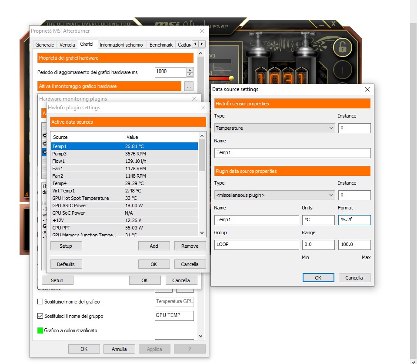
Task: Focus the Format field showing %.2f
Action: [x=354, y=220]
